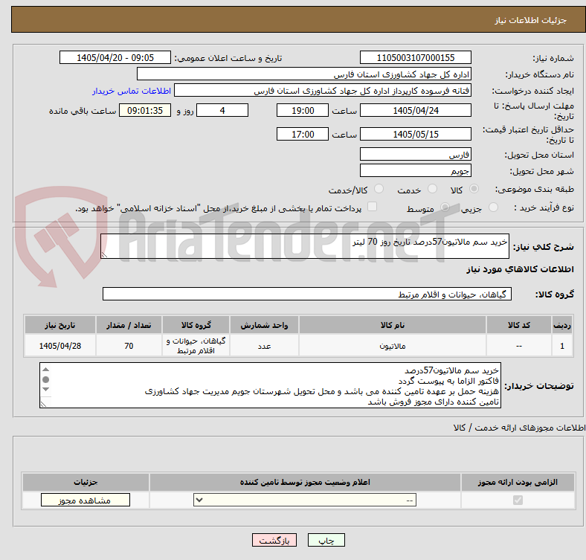Open the اطلاعات تماس خریدار link
Viewport: 586px width, 560px height.
pyautogui.click(x=132, y=91)
